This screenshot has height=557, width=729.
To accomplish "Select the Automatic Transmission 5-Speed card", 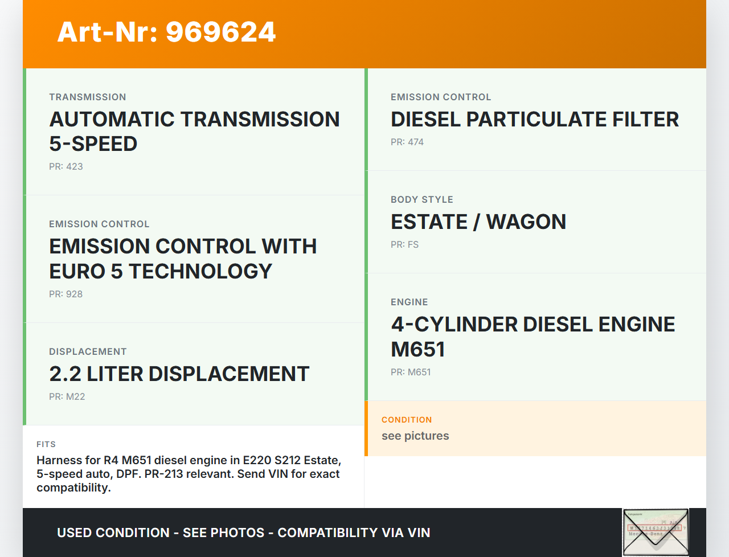I will coord(195,132).
